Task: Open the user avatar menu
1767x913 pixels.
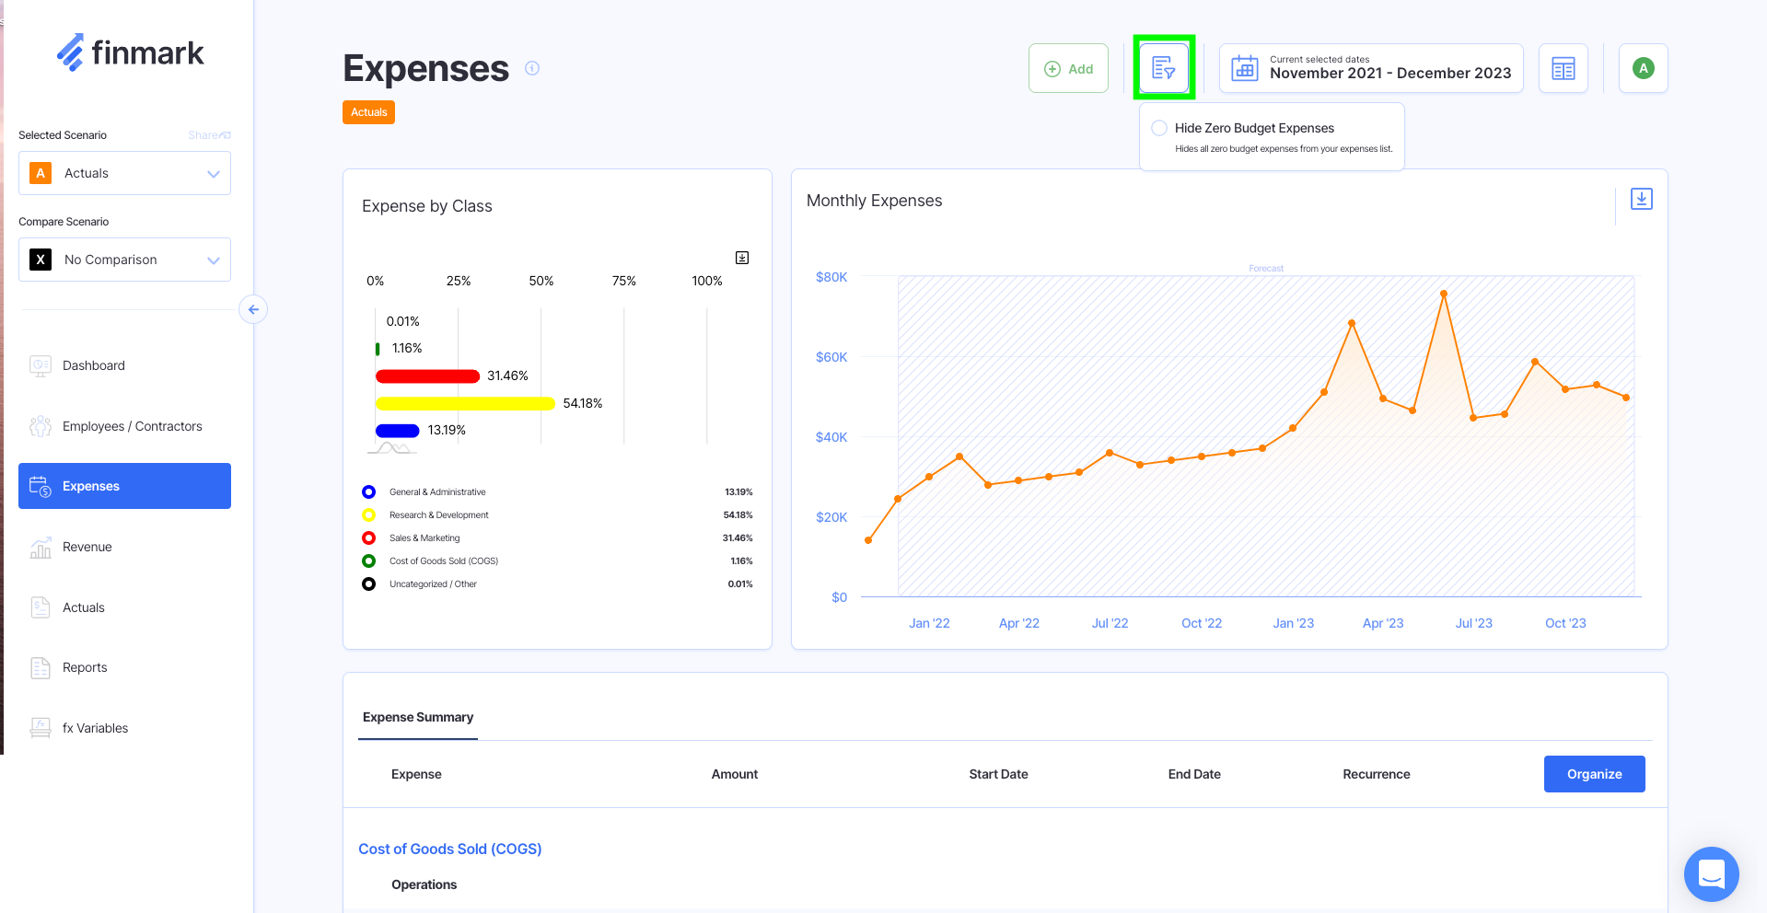Action: [x=1643, y=68]
